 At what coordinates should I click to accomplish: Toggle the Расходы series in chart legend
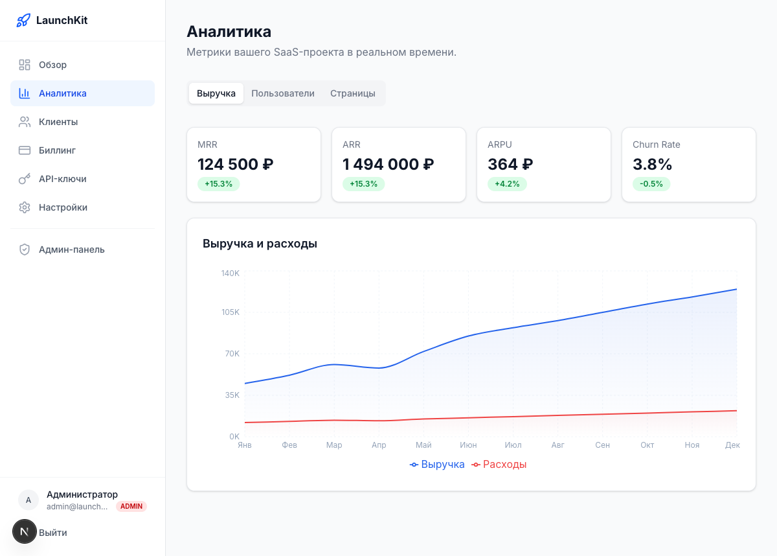499,465
